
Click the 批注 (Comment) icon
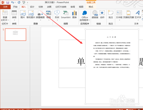[111, 13]
